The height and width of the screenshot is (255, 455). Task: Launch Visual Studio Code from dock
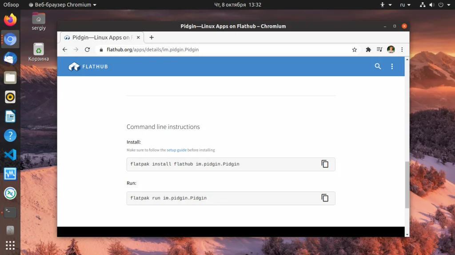coord(10,155)
